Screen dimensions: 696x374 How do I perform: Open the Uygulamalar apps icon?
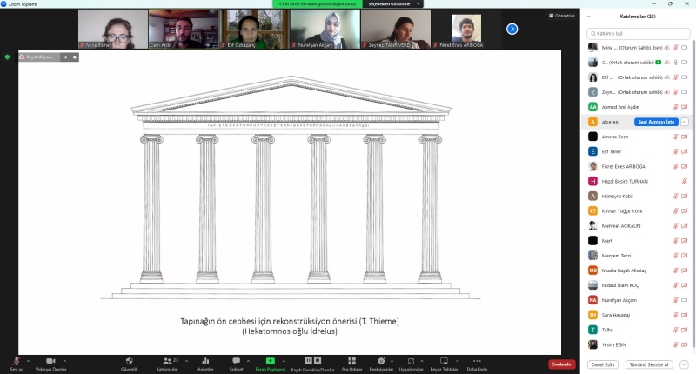pyautogui.click(x=411, y=361)
